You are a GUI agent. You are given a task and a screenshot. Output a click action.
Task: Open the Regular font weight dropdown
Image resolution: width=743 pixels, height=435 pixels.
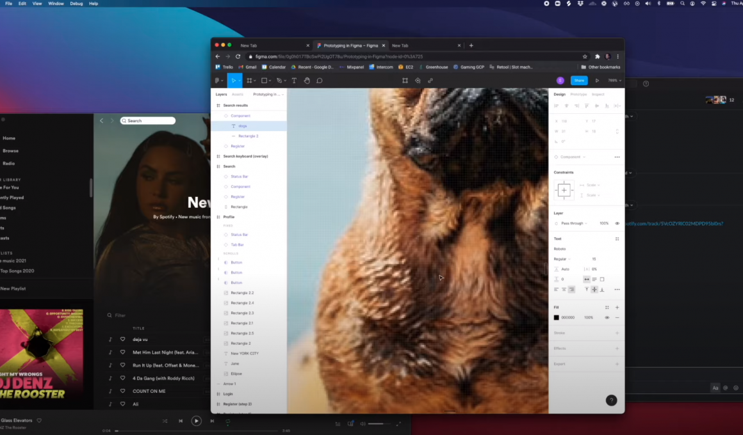tap(561, 259)
